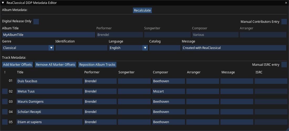Enable Digital Release Only checkbox

coord(36,21)
